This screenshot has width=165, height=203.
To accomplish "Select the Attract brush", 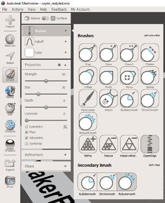I will pyautogui.click(x=108, y=98).
